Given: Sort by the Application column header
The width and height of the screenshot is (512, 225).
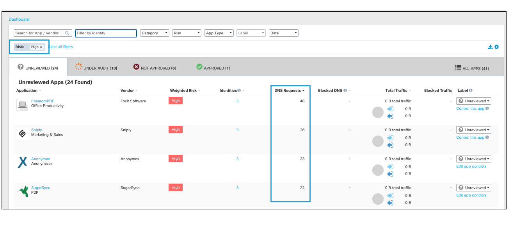Looking at the screenshot, I should 28,91.
